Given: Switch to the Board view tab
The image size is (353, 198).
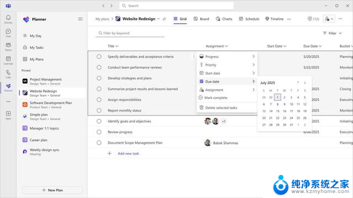Looking at the screenshot, I should click(201, 19).
